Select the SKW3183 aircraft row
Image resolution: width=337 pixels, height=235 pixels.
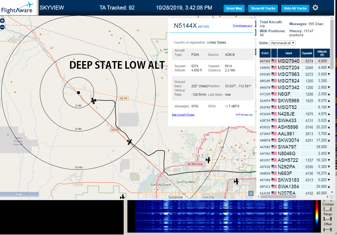click(x=295, y=180)
